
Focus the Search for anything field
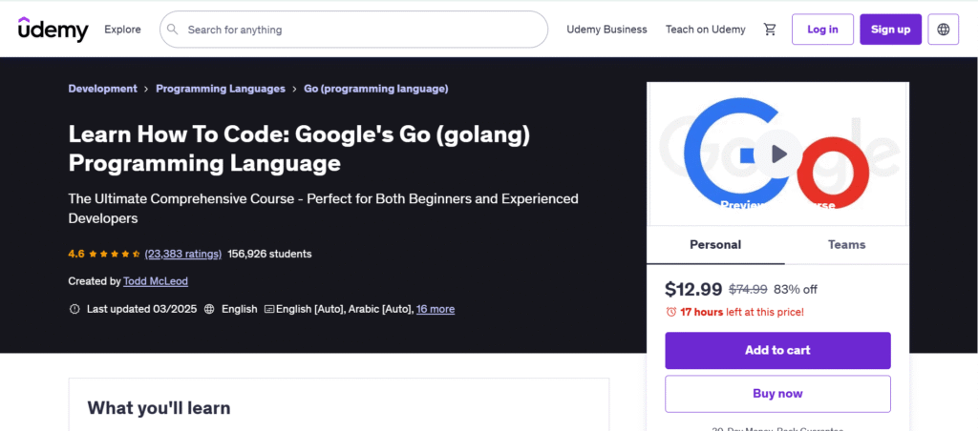[x=353, y=30]
